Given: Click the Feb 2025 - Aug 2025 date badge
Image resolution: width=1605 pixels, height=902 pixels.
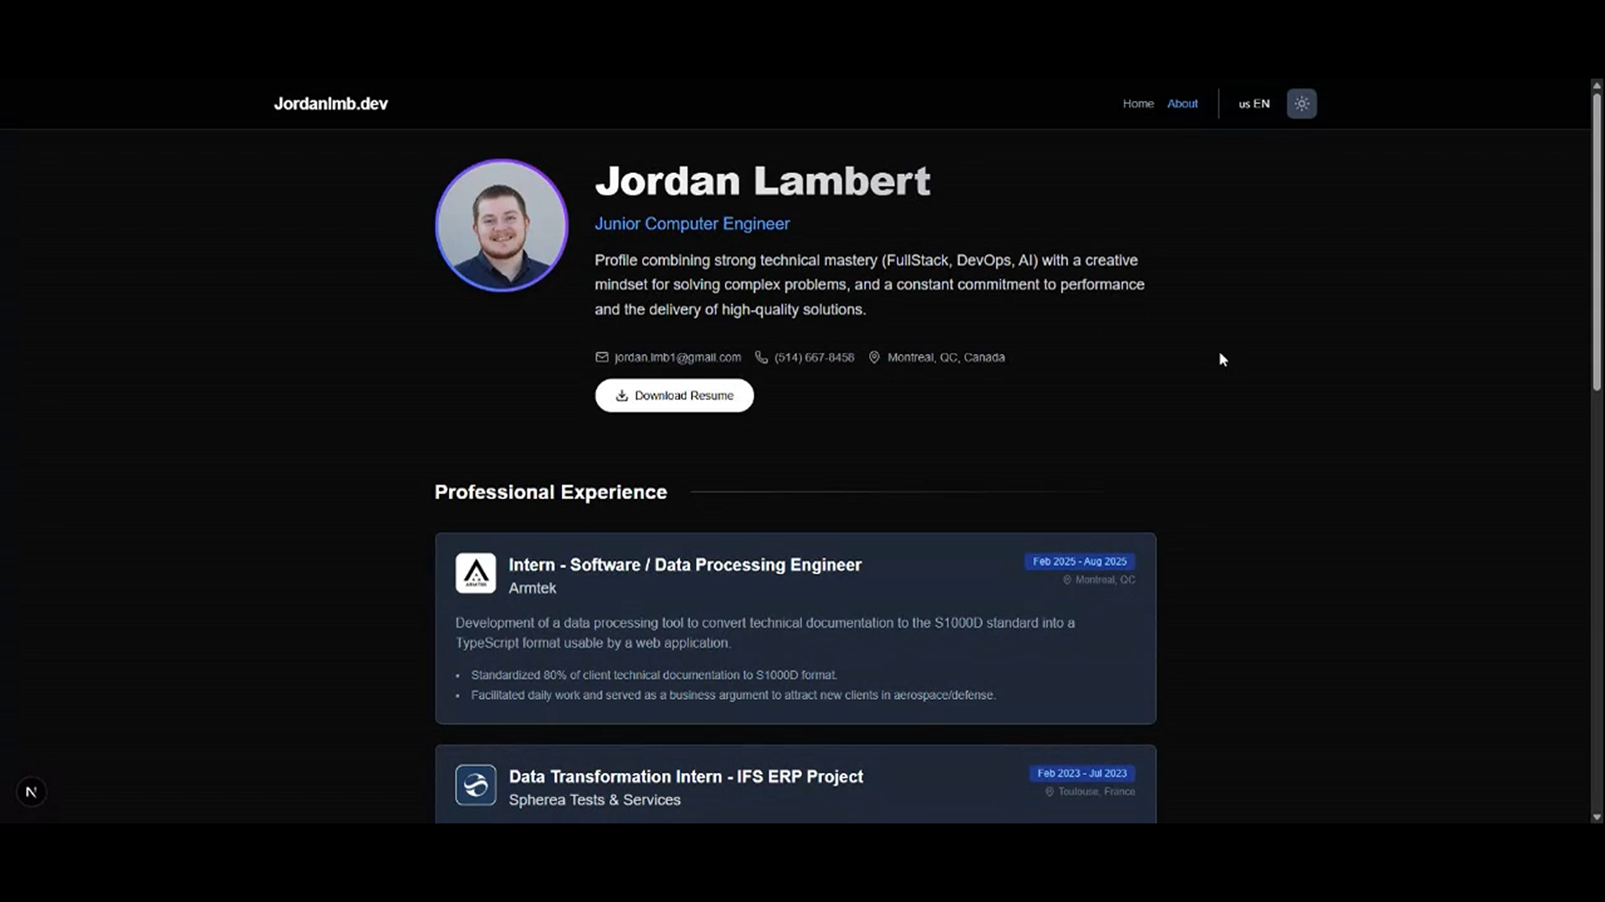Looking at the screenshot, I should pos(1079,562).
